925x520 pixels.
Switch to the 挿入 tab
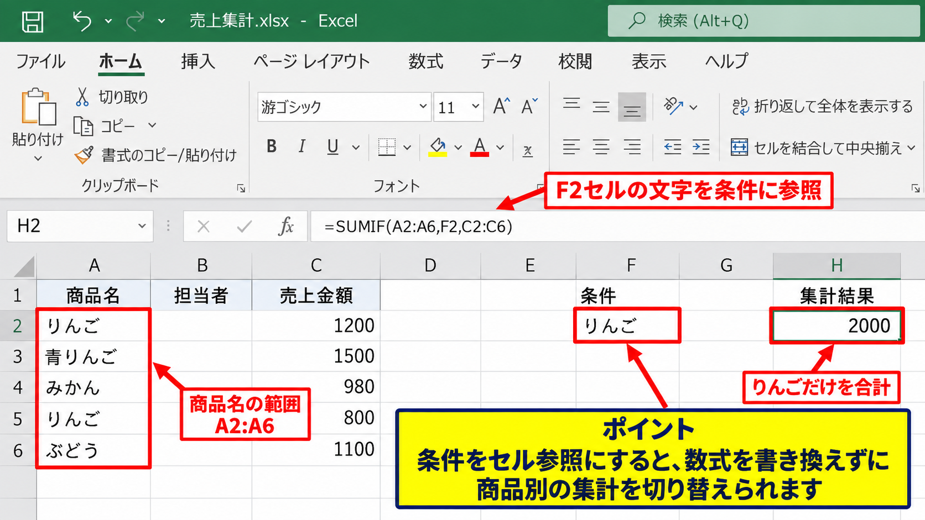point(198,61)
